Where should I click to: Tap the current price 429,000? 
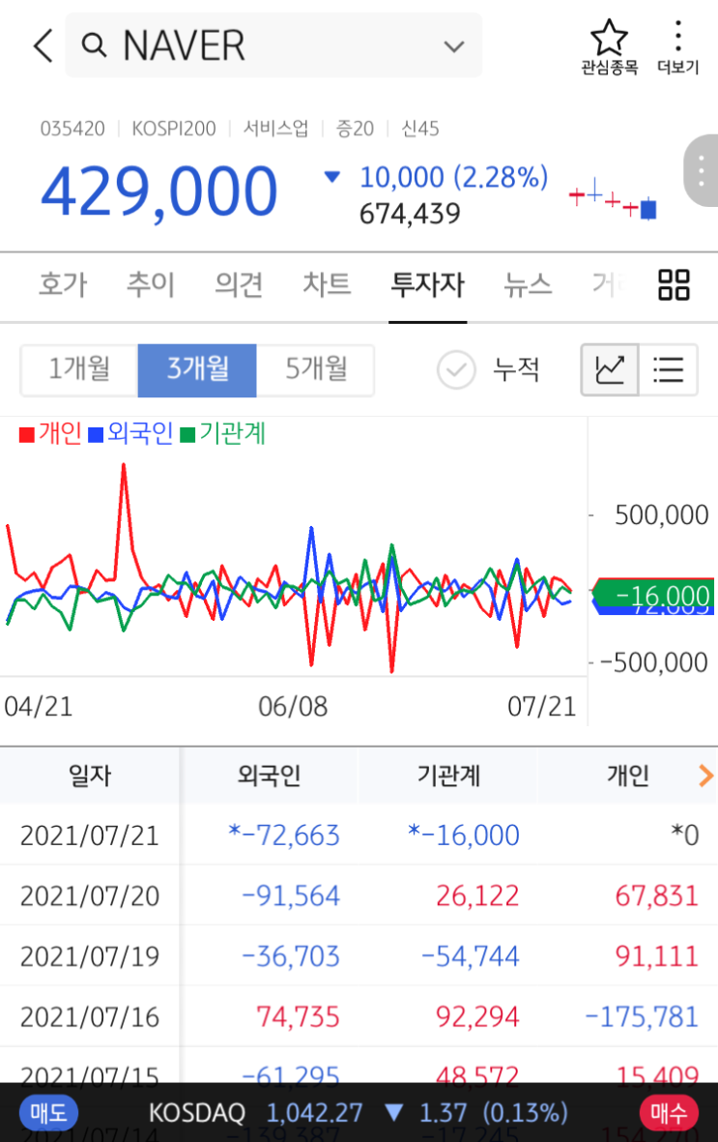(158, 191)
